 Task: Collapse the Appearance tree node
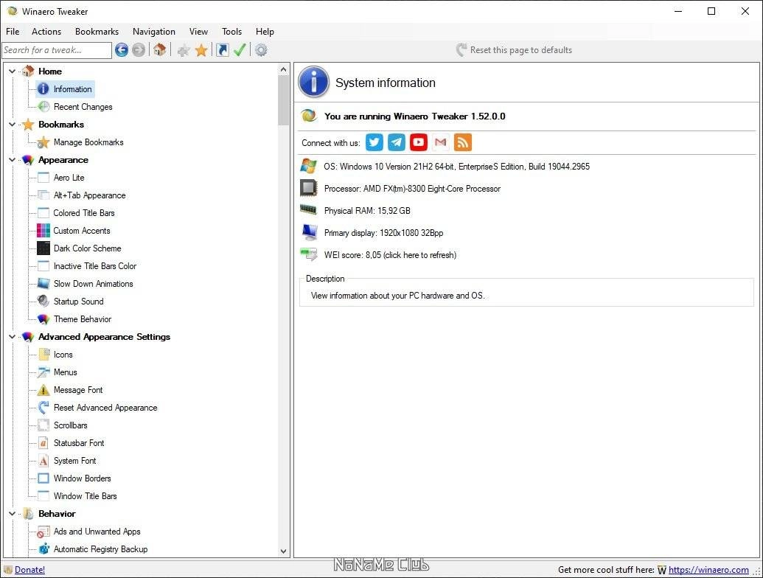(x=13, y=159)
